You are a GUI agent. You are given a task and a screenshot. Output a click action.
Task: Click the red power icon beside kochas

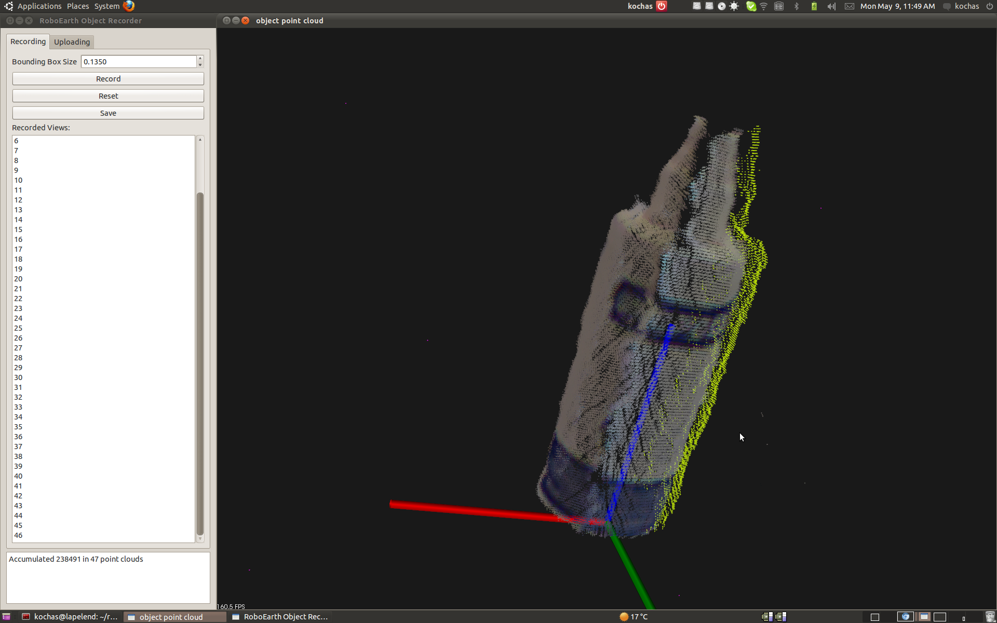(x=662, y=6)
